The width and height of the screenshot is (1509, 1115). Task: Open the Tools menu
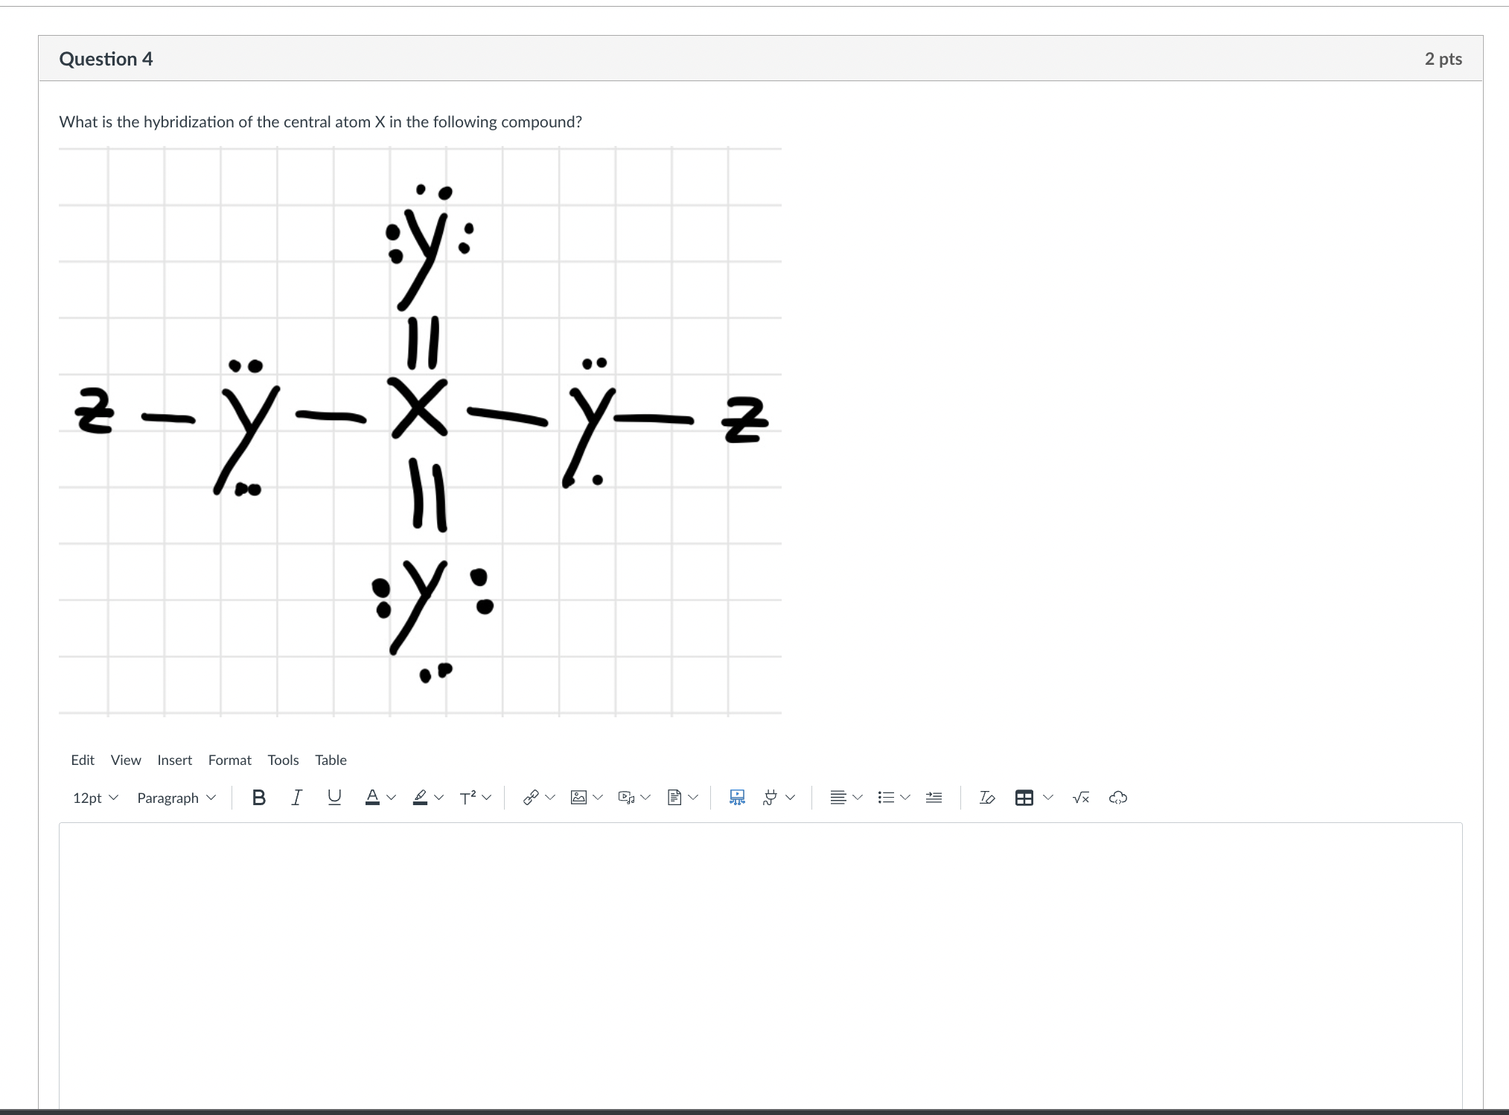click(283, 760)
